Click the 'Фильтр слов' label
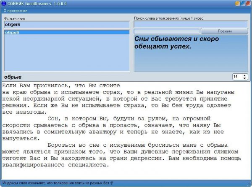The width and height of the screenshot is (252, 187). (14, 19)
